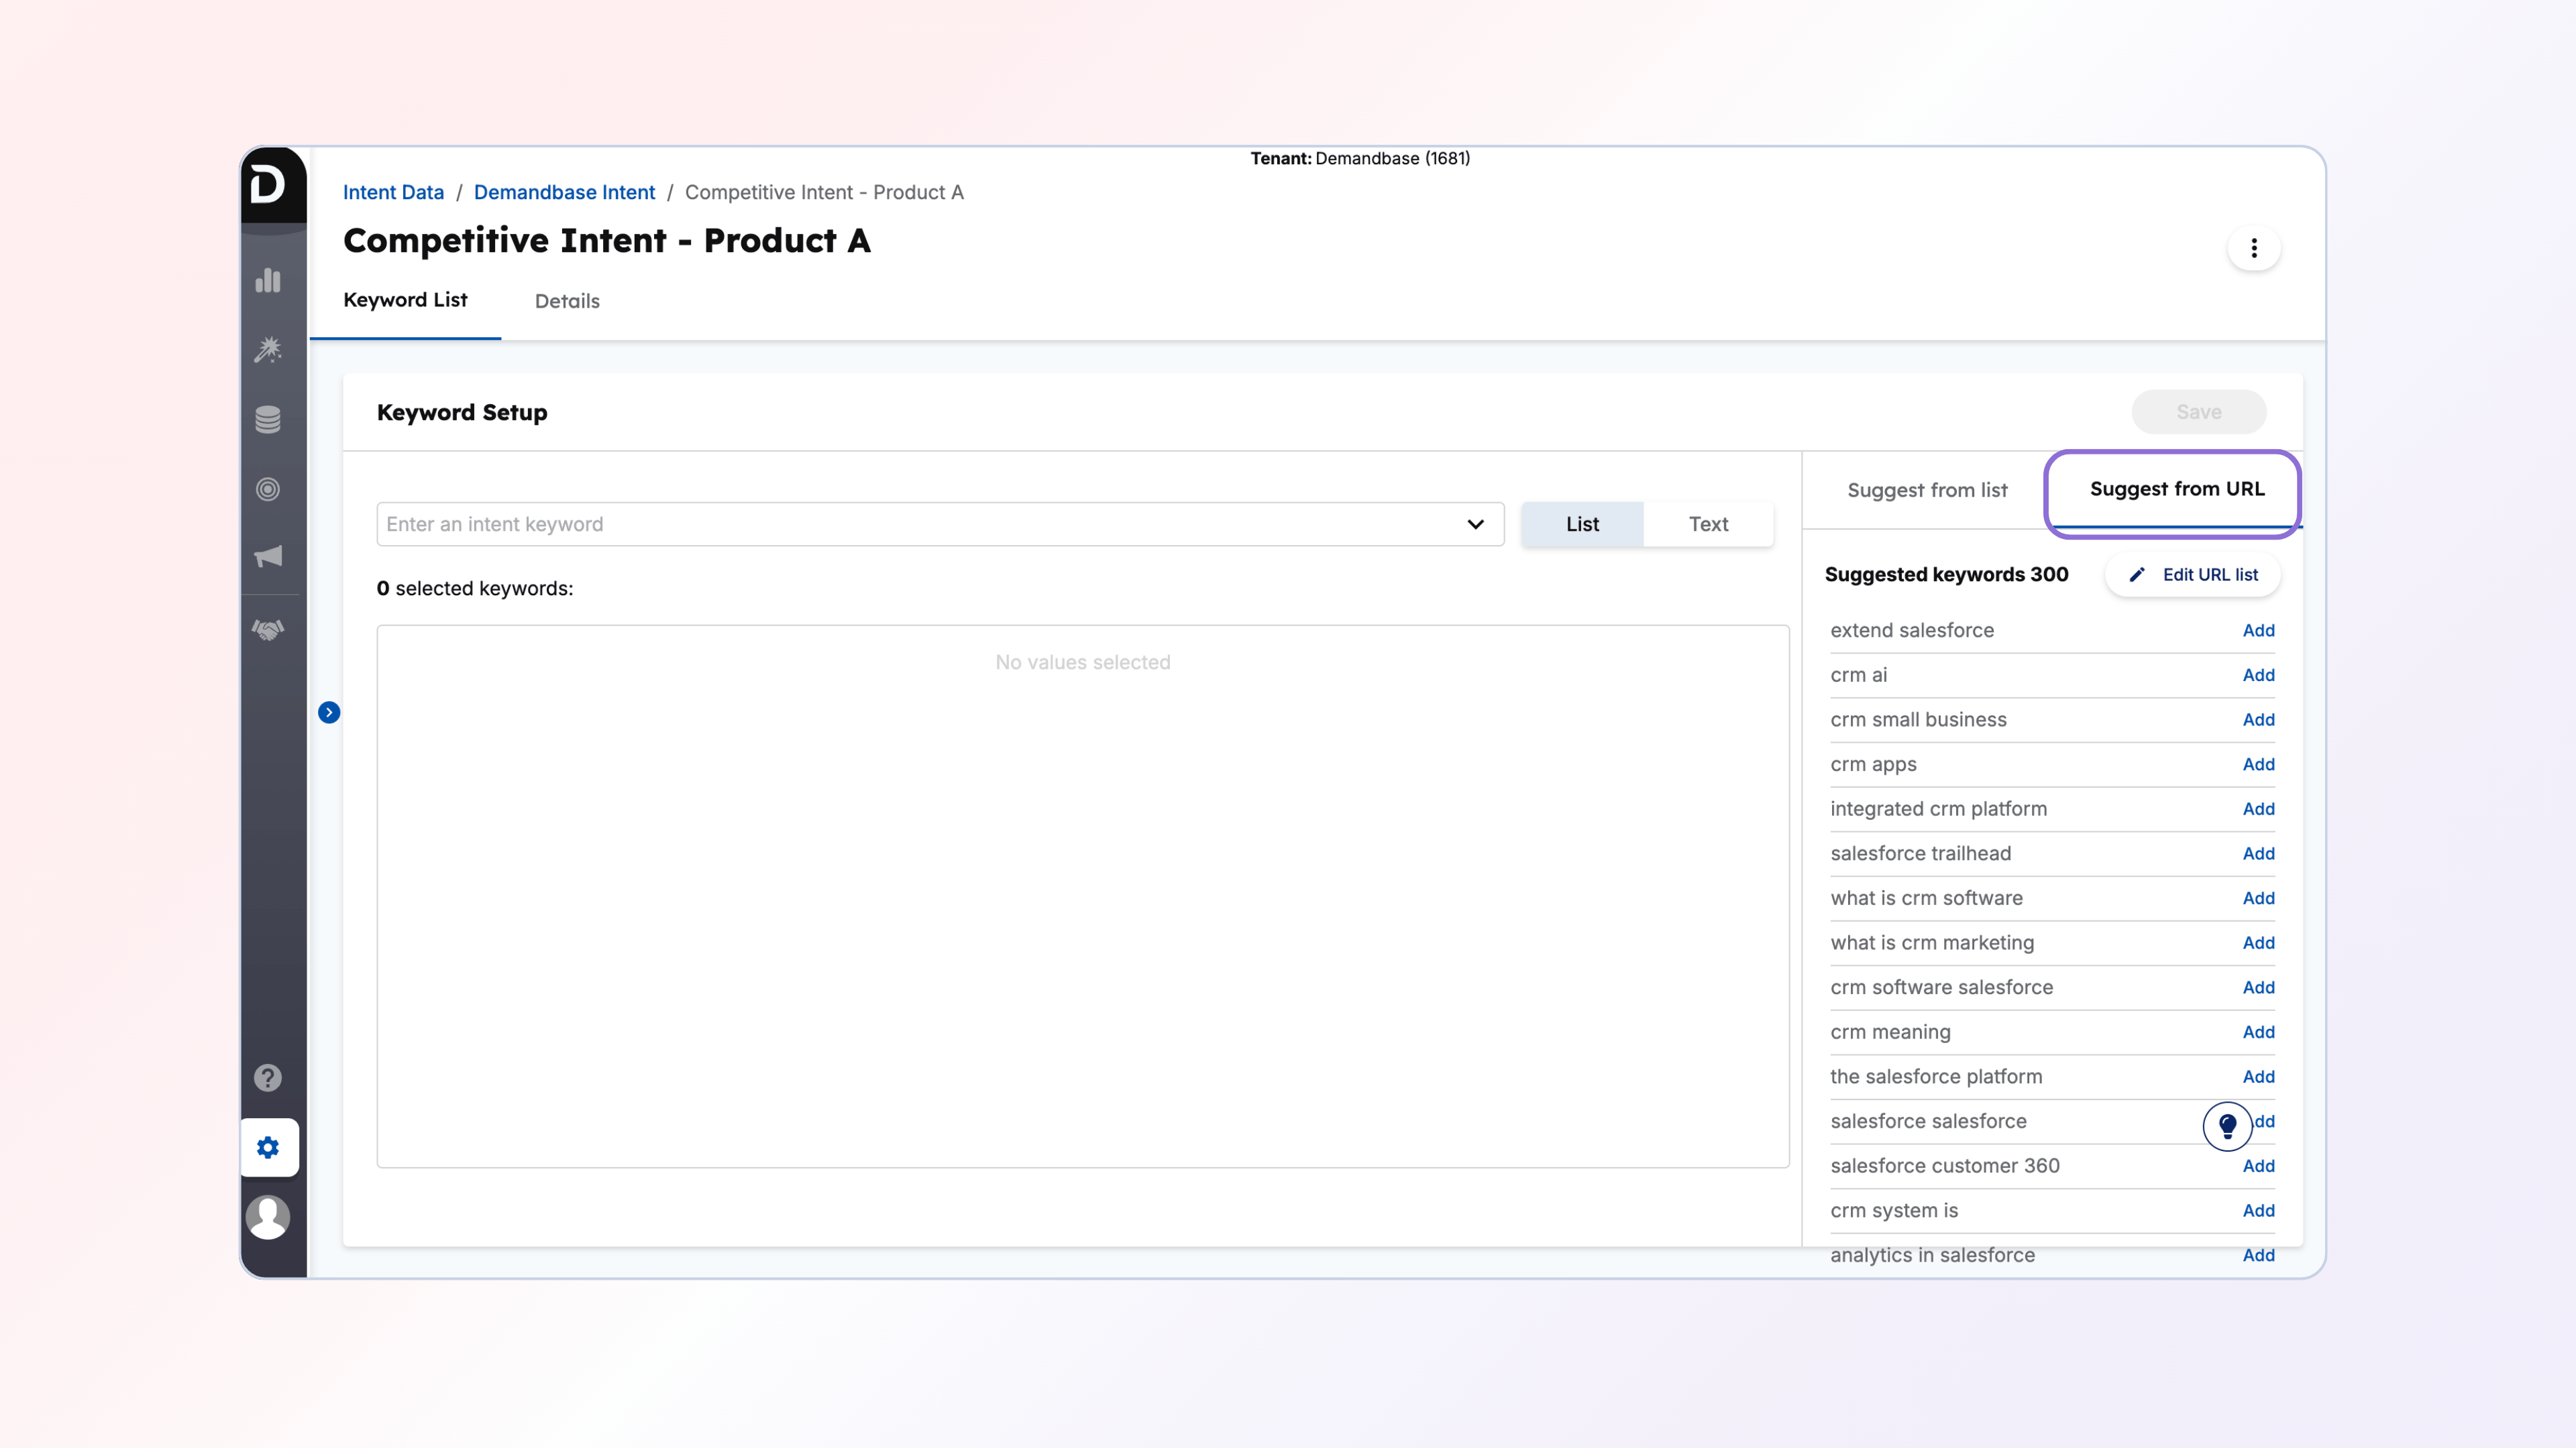Click the Edit URL list button
The height and width of the screenshot is (1448, 2576).
pos(2194,575)
